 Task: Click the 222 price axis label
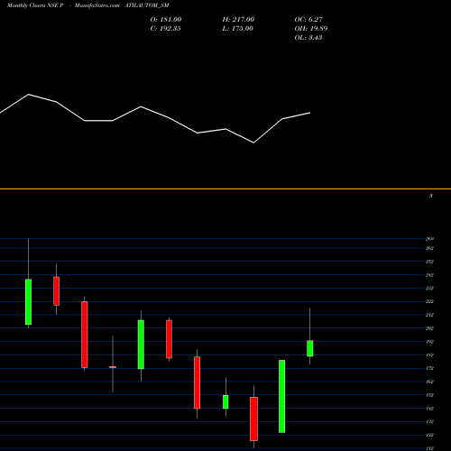coord(429,301)
